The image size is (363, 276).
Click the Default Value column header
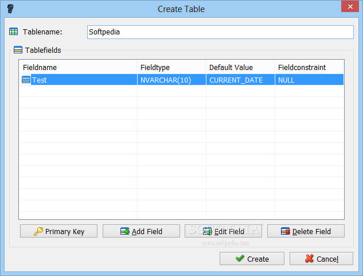click(x=240, y=68)
